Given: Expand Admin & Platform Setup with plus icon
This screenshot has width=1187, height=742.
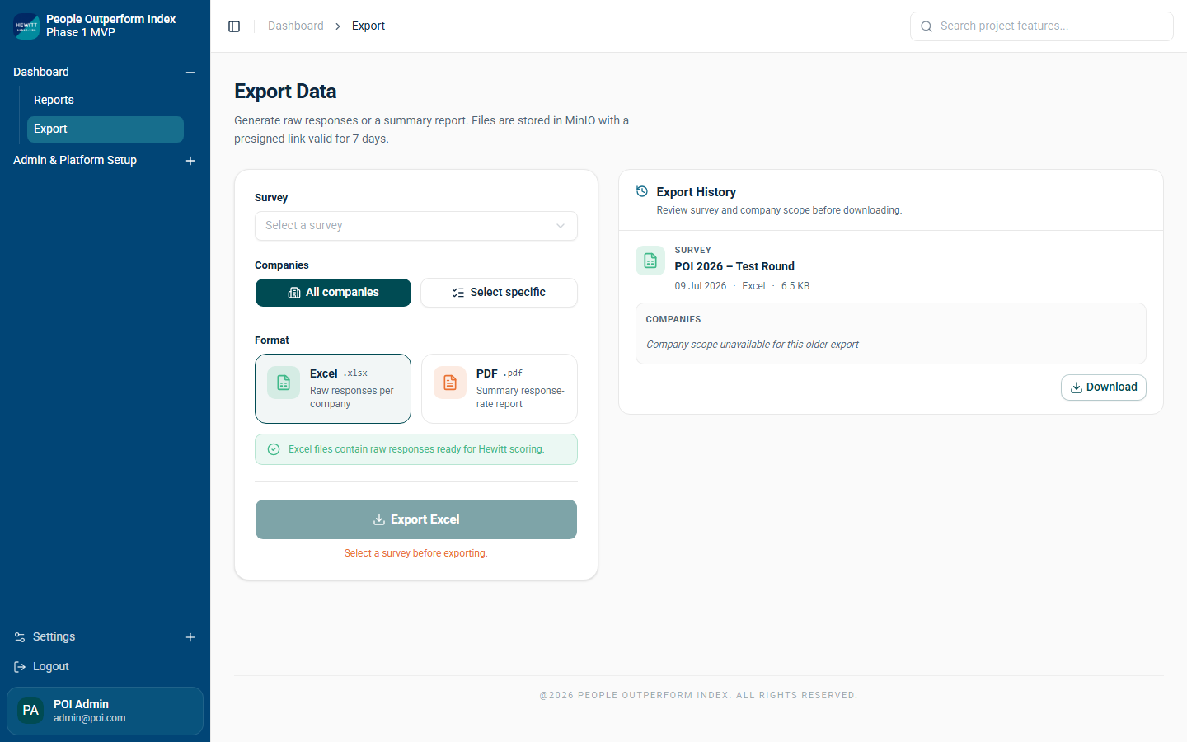Looking at the screenshot, I should pos(190,161).
